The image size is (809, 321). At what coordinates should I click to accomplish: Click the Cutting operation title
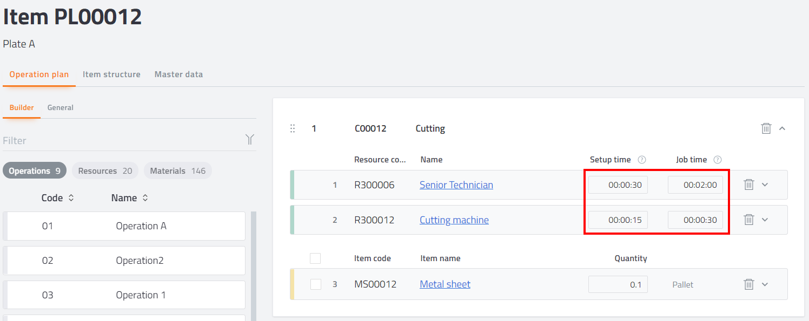pos(430,128)
